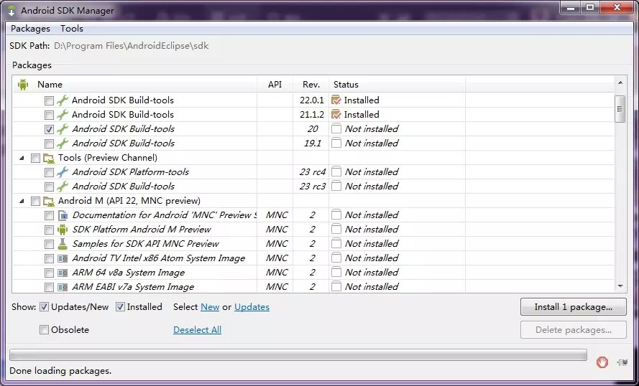639x386 pixels.
Task: Enable the Obsolete checkbox
Action: (x=44, y=330)
